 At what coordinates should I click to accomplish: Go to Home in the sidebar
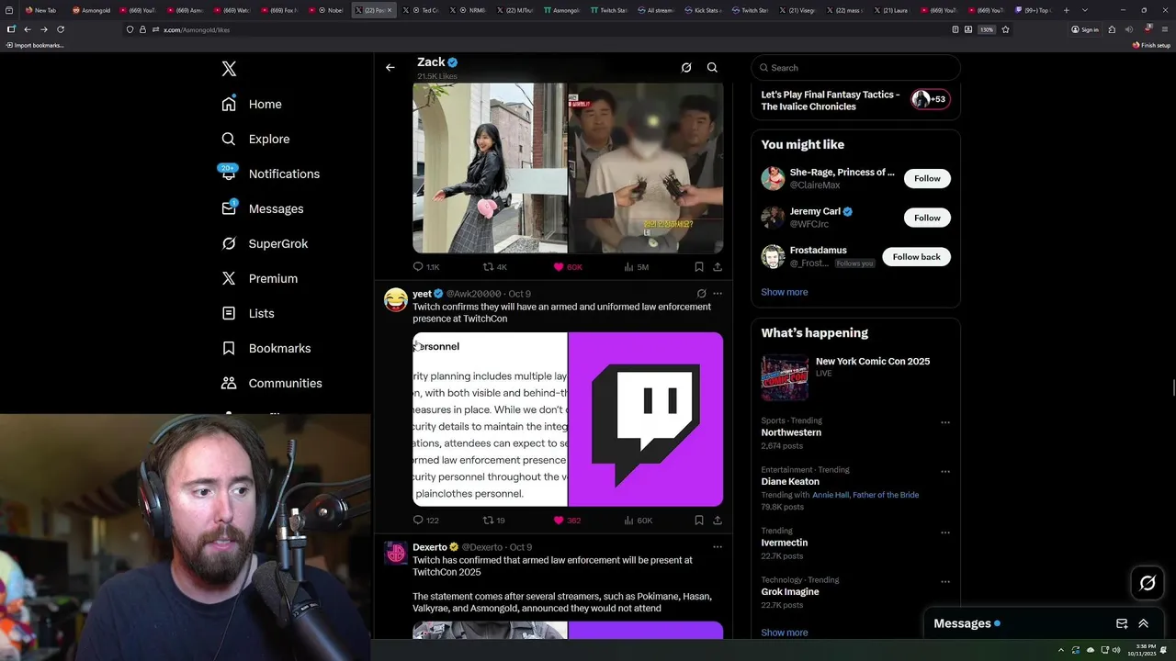click(252, 104)
